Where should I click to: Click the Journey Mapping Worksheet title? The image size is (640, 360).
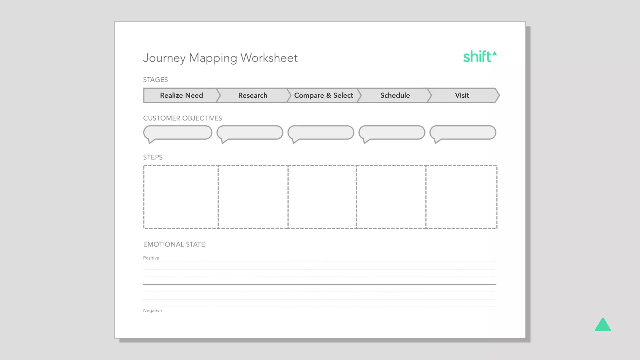coord(220,58)
